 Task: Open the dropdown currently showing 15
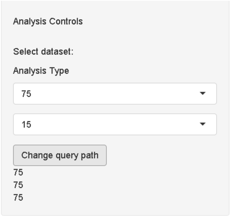[115, 124]
